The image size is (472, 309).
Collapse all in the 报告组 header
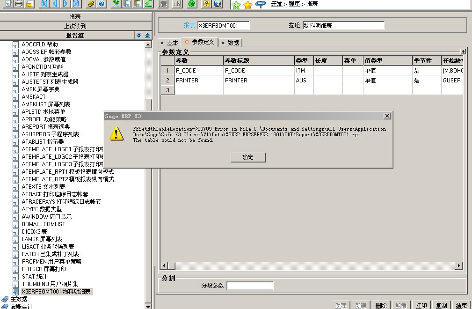point(147,36)
